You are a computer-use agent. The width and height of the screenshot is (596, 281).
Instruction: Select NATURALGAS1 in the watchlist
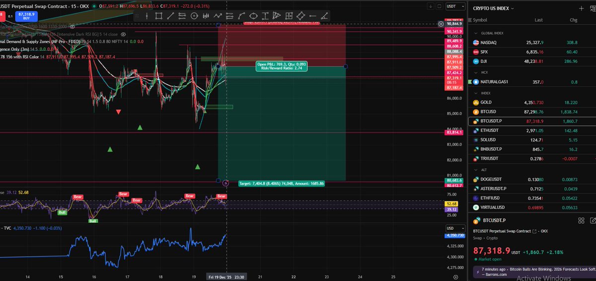click(x=532, y=82)
